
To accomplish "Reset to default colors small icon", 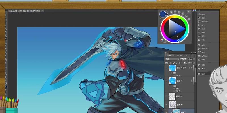I will [161, 19].
